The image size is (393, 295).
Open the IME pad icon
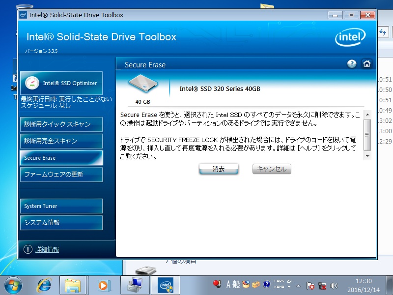tap(246, 284)
